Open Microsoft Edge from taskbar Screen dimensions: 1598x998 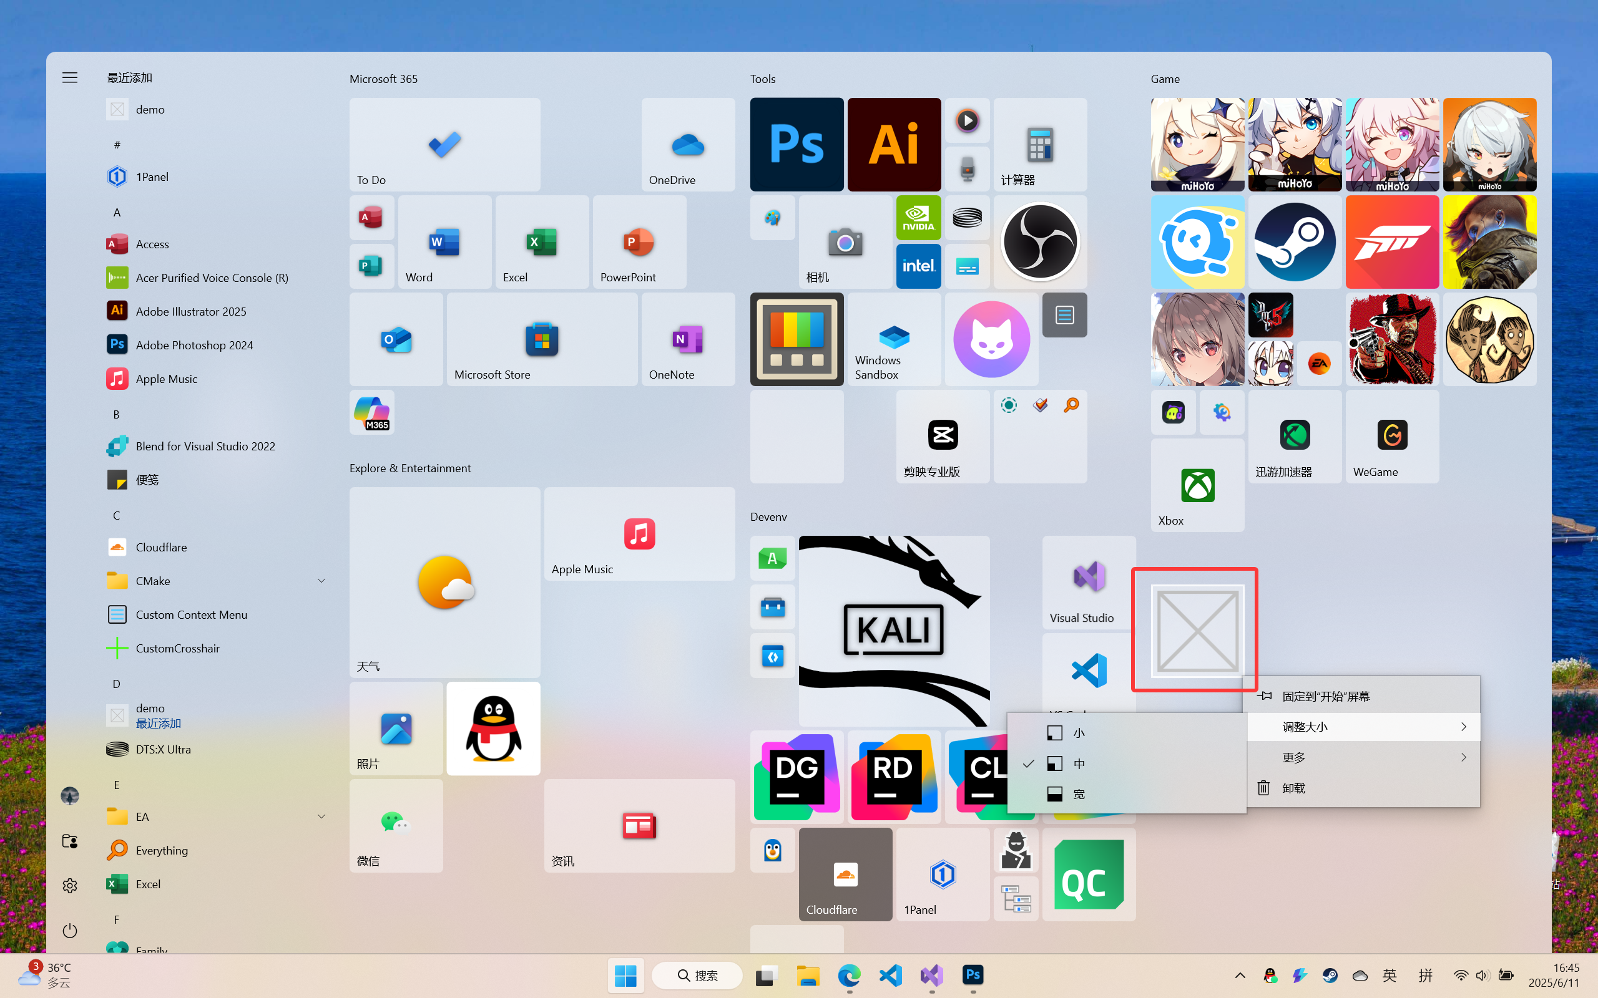(849, 975)
